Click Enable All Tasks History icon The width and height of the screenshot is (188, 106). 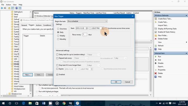pyautogui.click(x=156, y=32)
